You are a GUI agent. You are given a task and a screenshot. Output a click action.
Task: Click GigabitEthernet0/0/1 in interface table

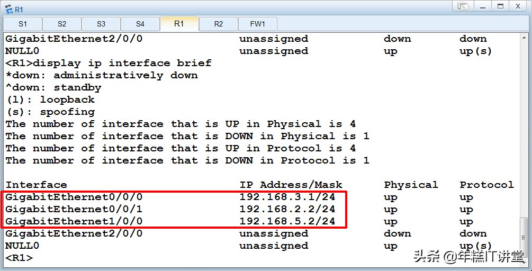click(x=74, y=209)
